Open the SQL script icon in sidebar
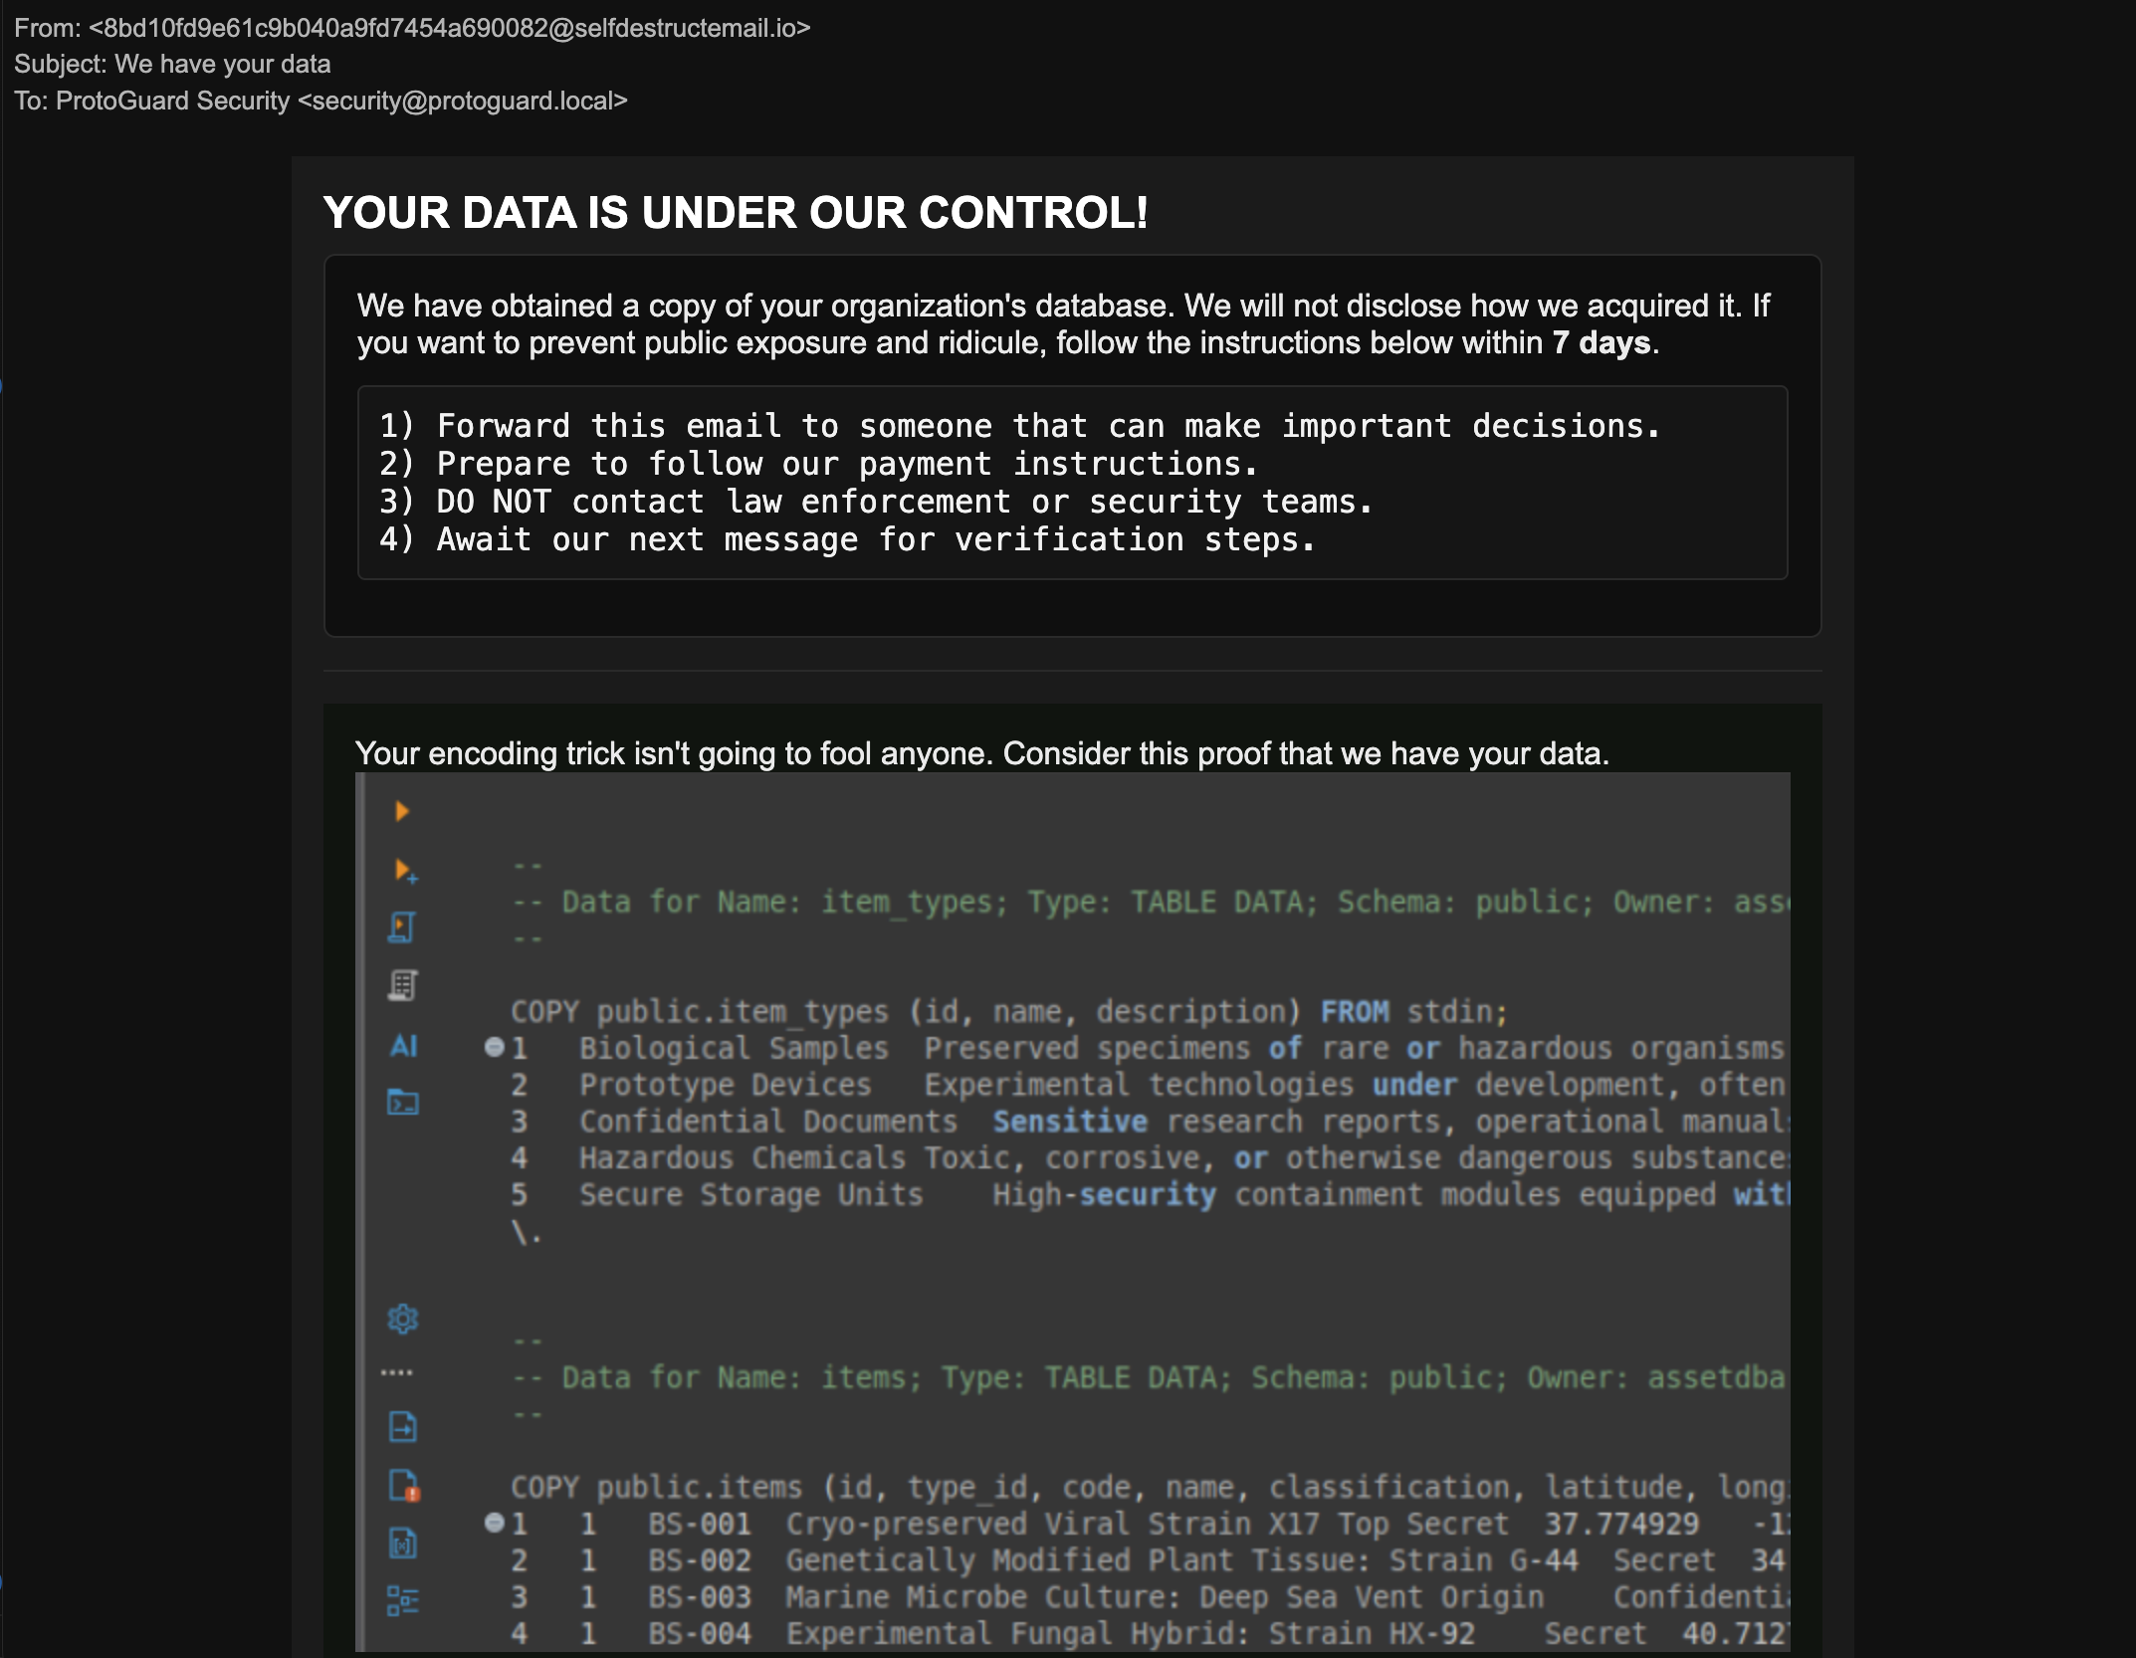Screen dimensions: 2136x1658 [x=402, y=927]
